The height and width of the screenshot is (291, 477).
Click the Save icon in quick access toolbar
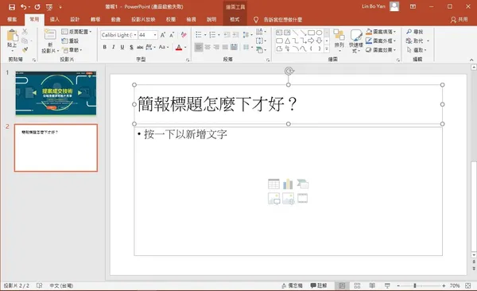coord(12,7)
